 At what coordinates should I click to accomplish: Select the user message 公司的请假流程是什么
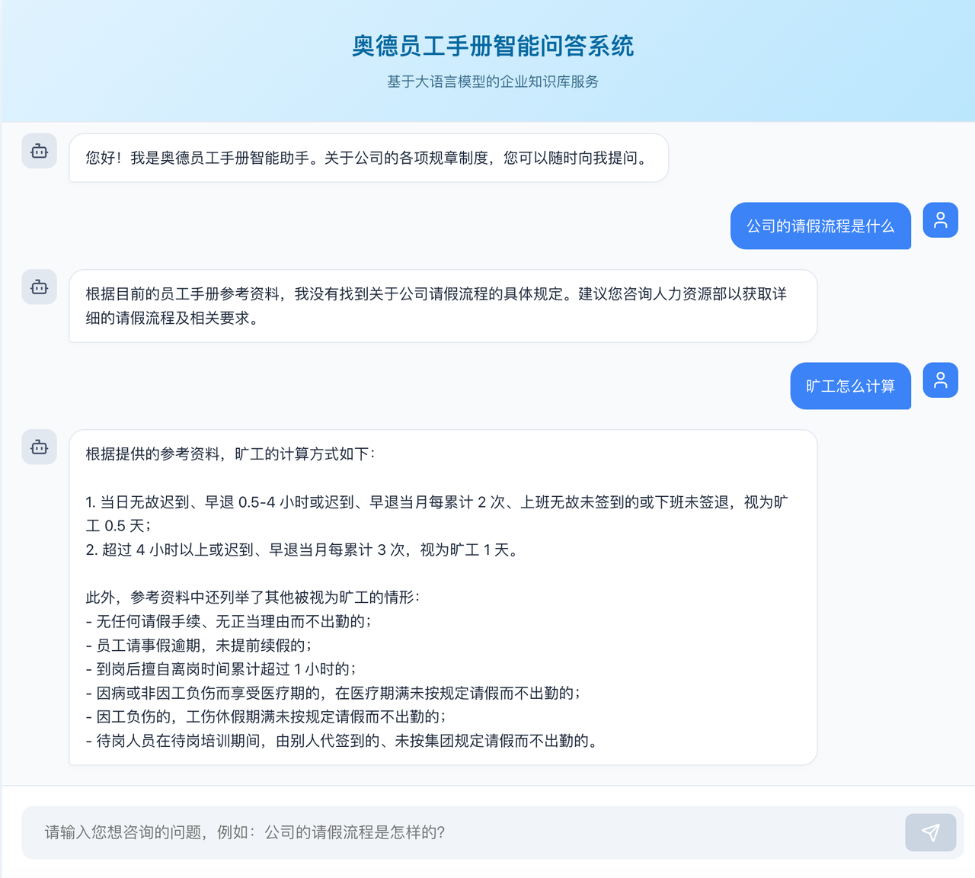point(820,226)
